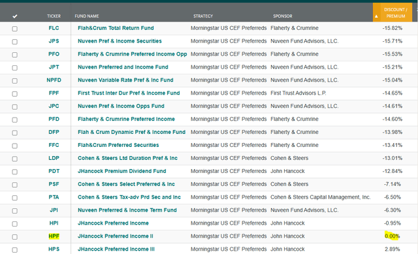The image size is (418, 254).
Task: Open the highlighted HPF ticker link
Action: click(x=54, y=236)
